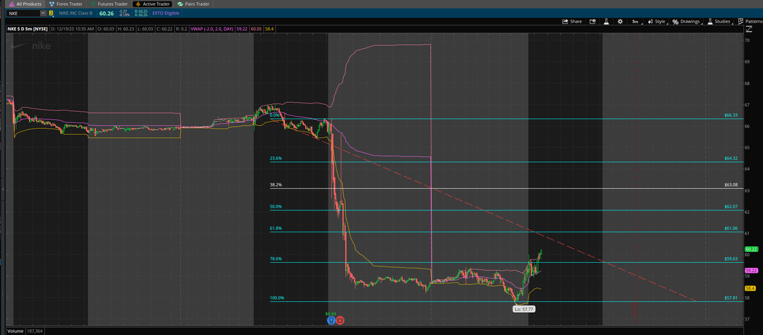Image resolution: width=763 pixels, height=335 pixels.
Task: Open the Forex Trader tab
Action: 66,4
